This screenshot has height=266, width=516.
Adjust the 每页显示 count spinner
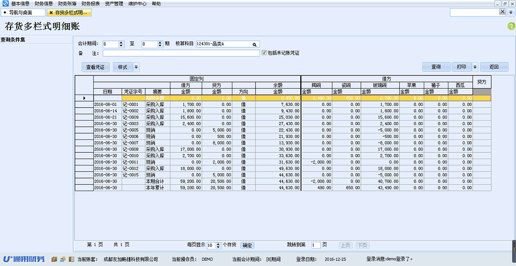coord(218,245)
